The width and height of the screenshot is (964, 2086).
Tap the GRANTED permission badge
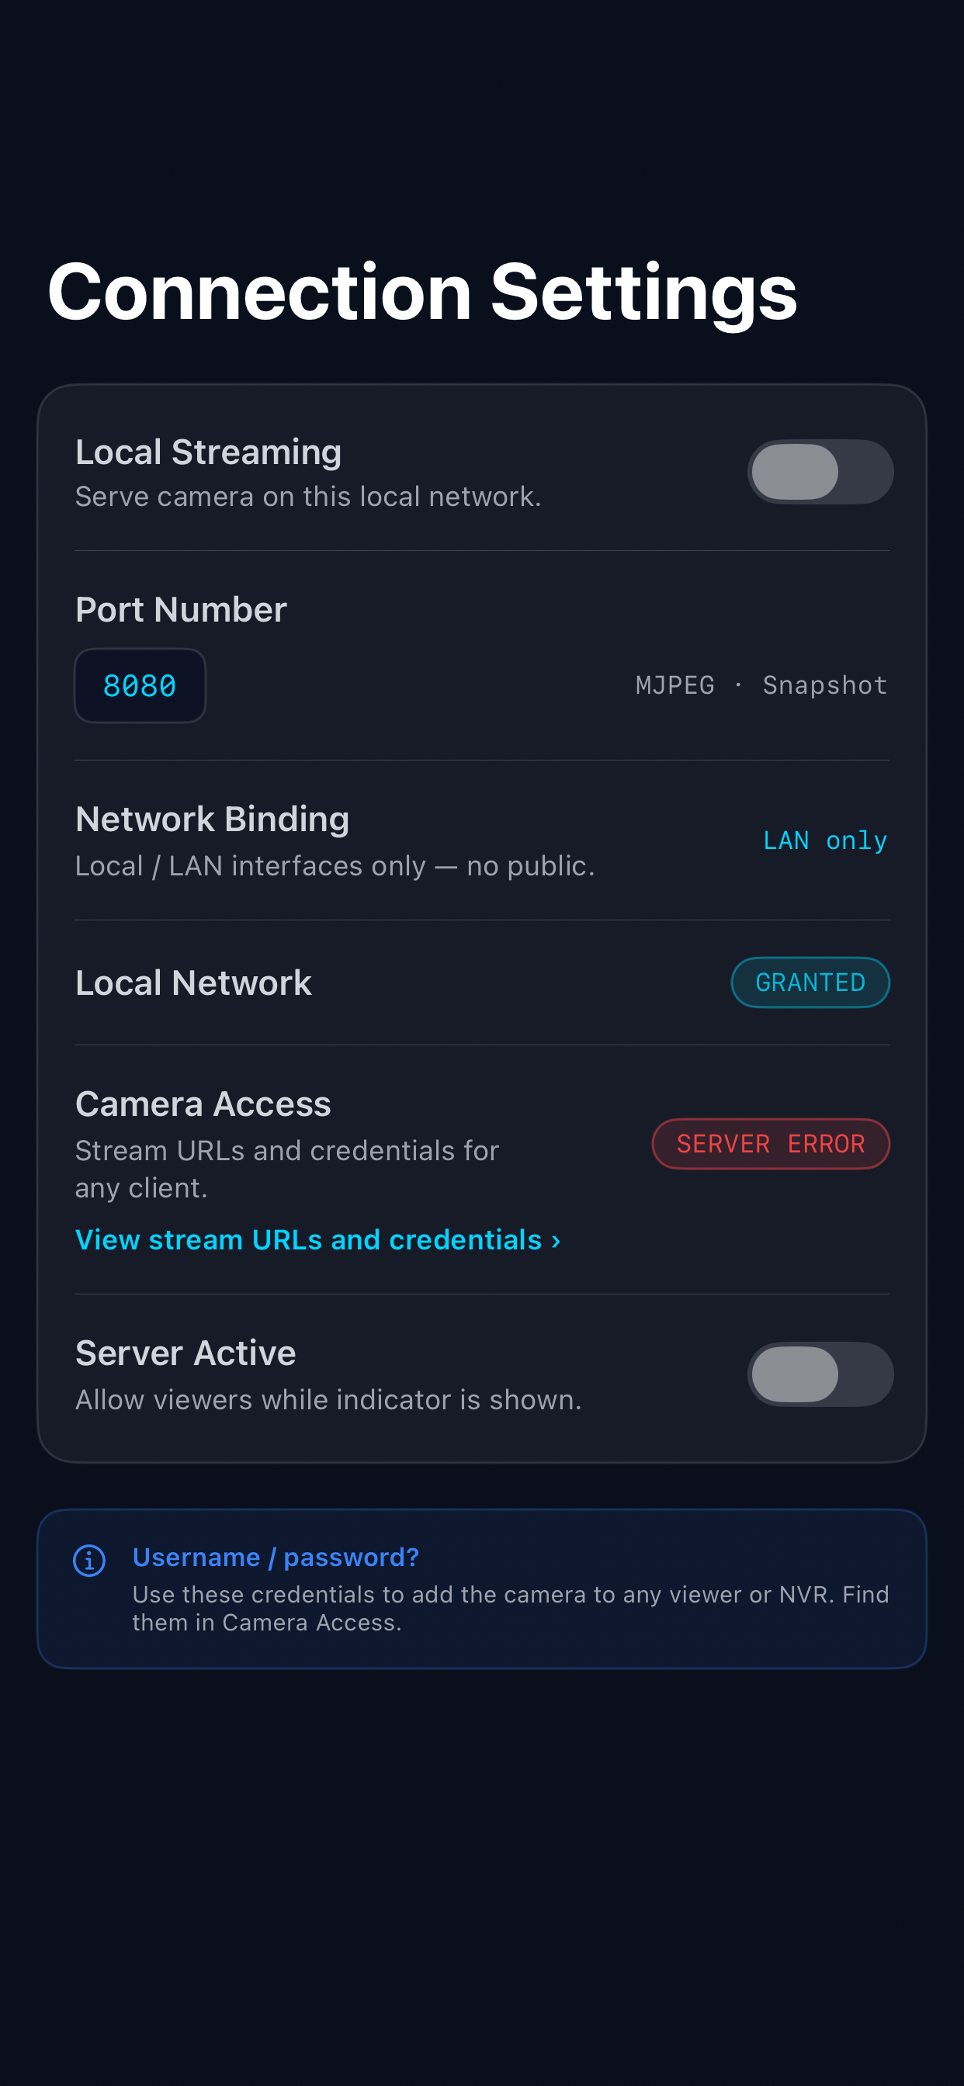point(810,982)
